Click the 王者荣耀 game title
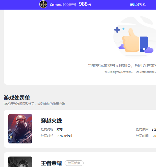Screen dimensions: 156x167 click(x=51, y=163)
